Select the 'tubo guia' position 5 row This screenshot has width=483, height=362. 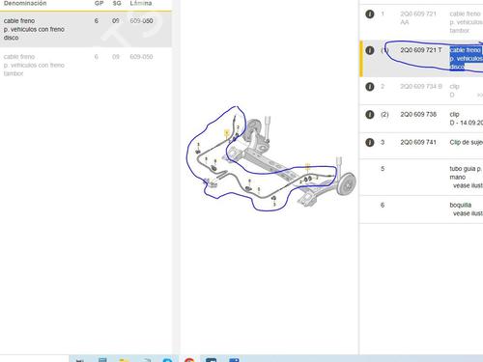tap(421, 177)
